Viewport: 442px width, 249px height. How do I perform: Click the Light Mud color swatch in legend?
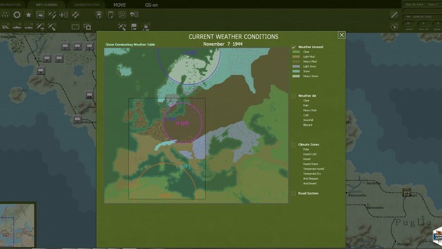click(x=296, y=56)
